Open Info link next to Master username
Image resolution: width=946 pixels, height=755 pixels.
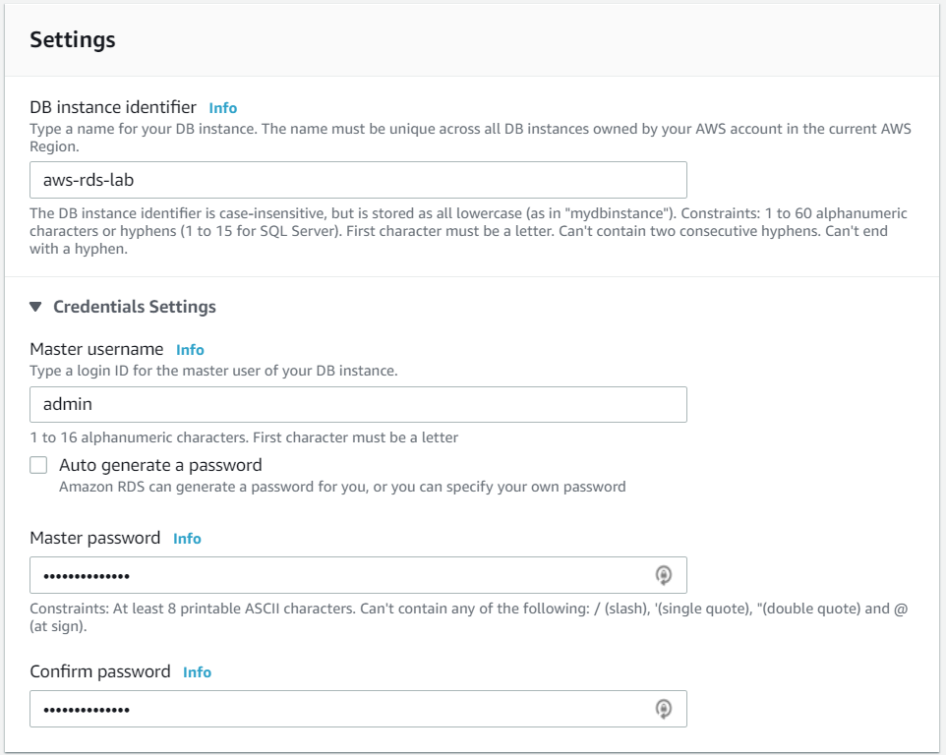click(x=190, y=350)
